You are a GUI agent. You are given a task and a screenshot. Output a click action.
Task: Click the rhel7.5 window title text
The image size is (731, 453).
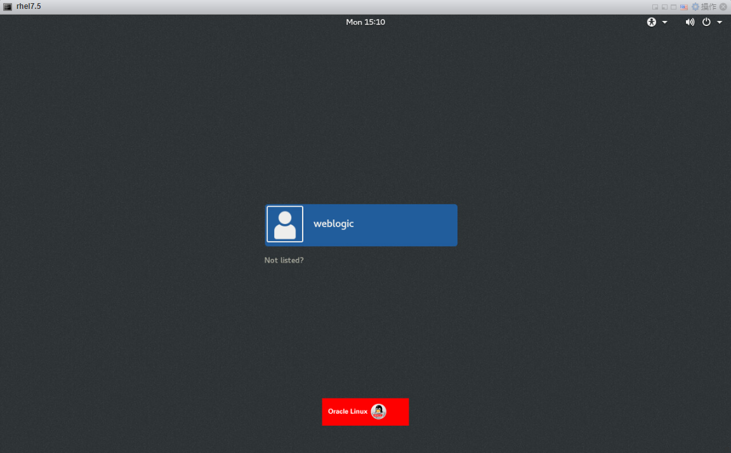pos(29,6)
